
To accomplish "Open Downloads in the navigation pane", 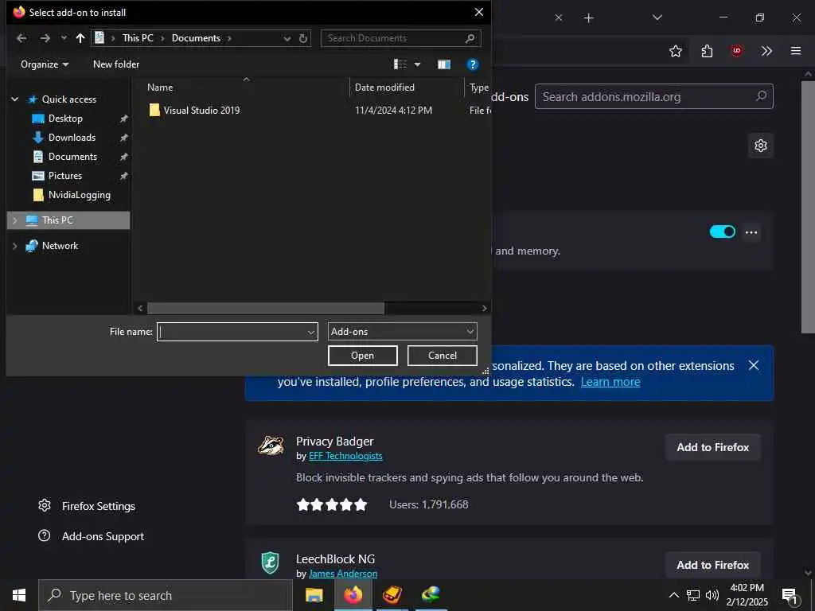I will (x=72, y=138).
